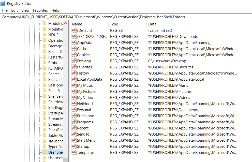
Task: Expand the Taskband key
Action: click(x=39, y=141)
